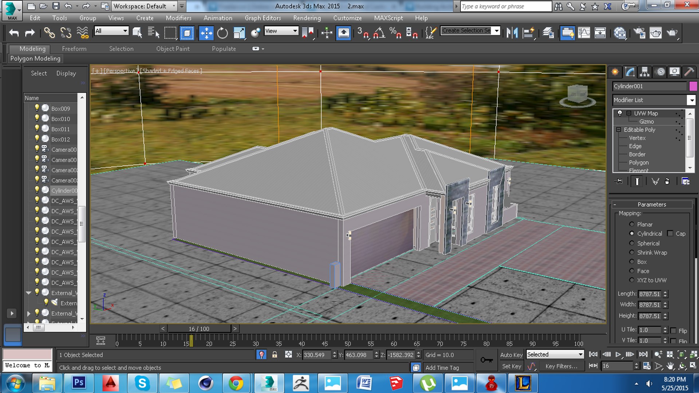699x393 pixels.
Task: Click the Mirror tool icon
Action: coord(512,33)
